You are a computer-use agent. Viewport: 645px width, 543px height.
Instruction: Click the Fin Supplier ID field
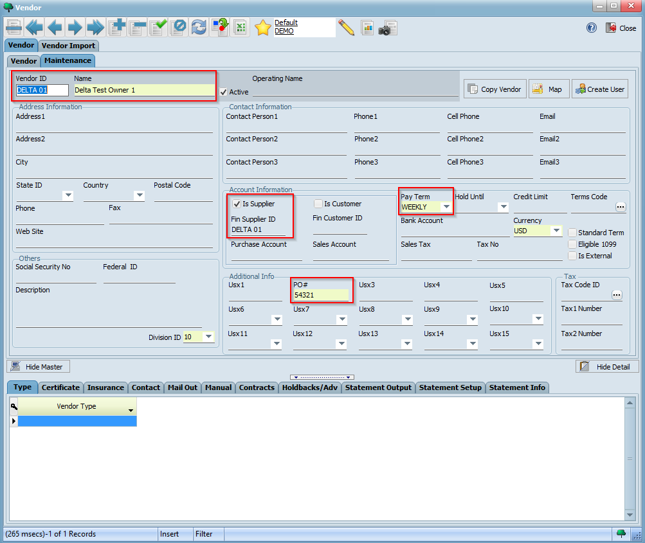[258, 229]
